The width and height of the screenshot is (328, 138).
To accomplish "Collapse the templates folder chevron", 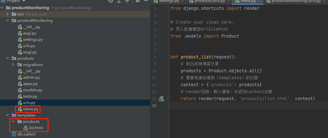I will coord(7,115).
